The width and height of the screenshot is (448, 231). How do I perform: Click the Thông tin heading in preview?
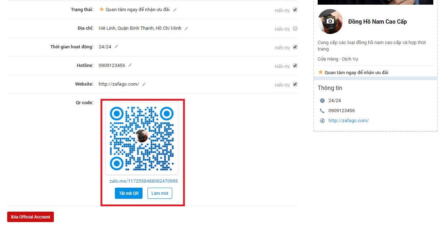point(330,88)
